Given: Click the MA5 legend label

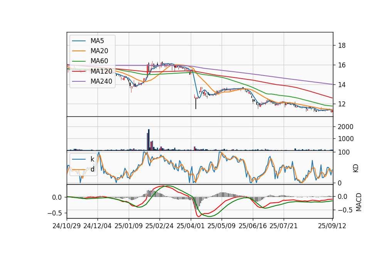Looking at the screenshot, I should point(97,41).
